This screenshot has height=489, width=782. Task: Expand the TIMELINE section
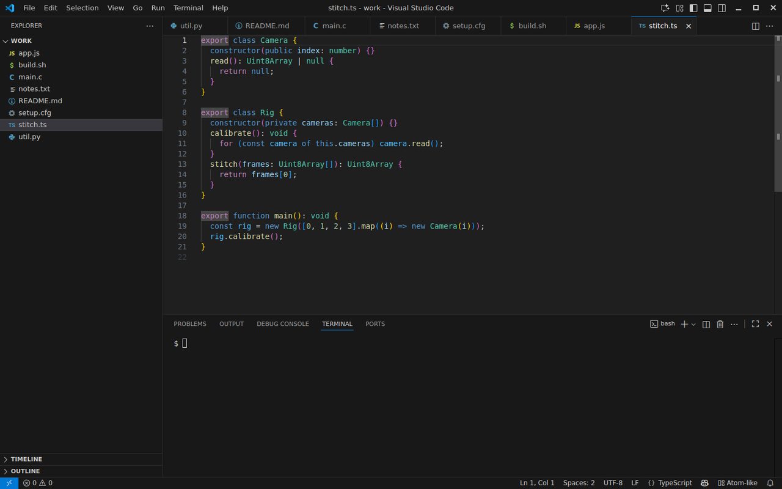coord(81,459)
